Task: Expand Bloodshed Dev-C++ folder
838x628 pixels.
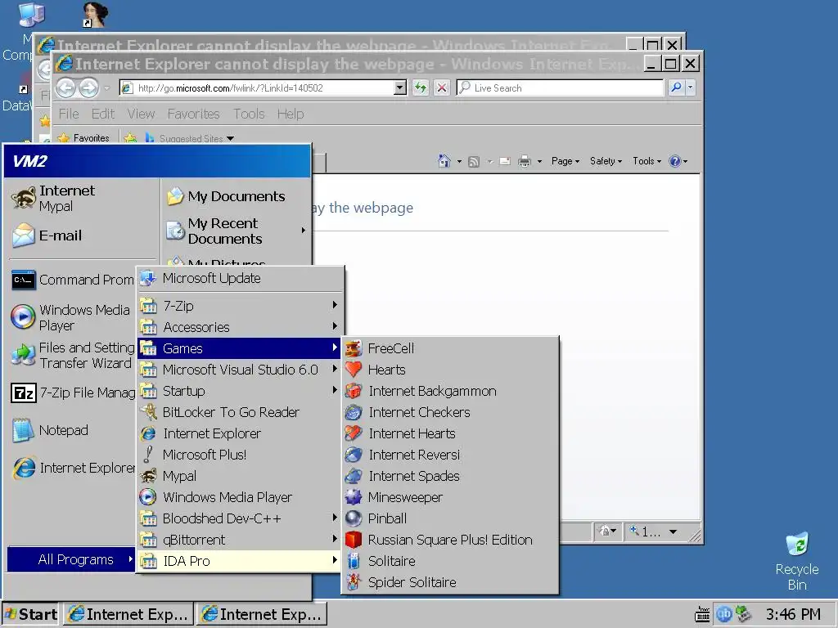Action: [240, 518]
